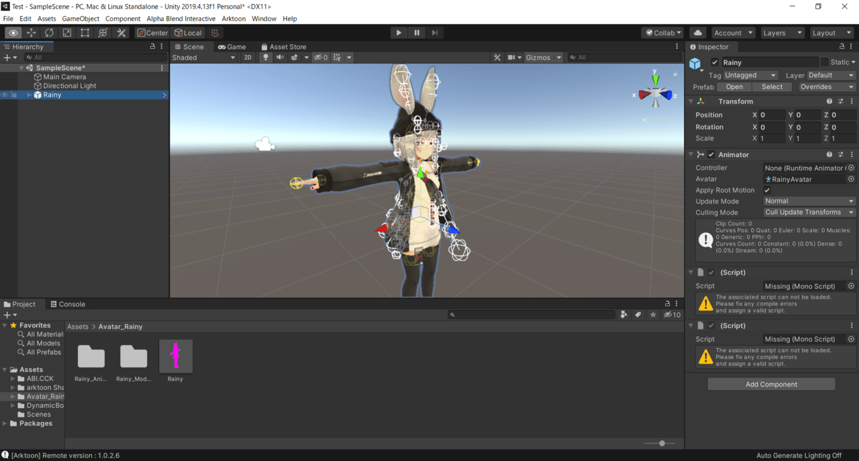
Task: Open the Layer Default dropdown
Action: [831, 75]
